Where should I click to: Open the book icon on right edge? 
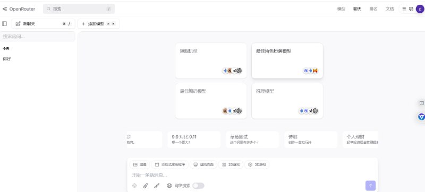[x=421, y=103]
